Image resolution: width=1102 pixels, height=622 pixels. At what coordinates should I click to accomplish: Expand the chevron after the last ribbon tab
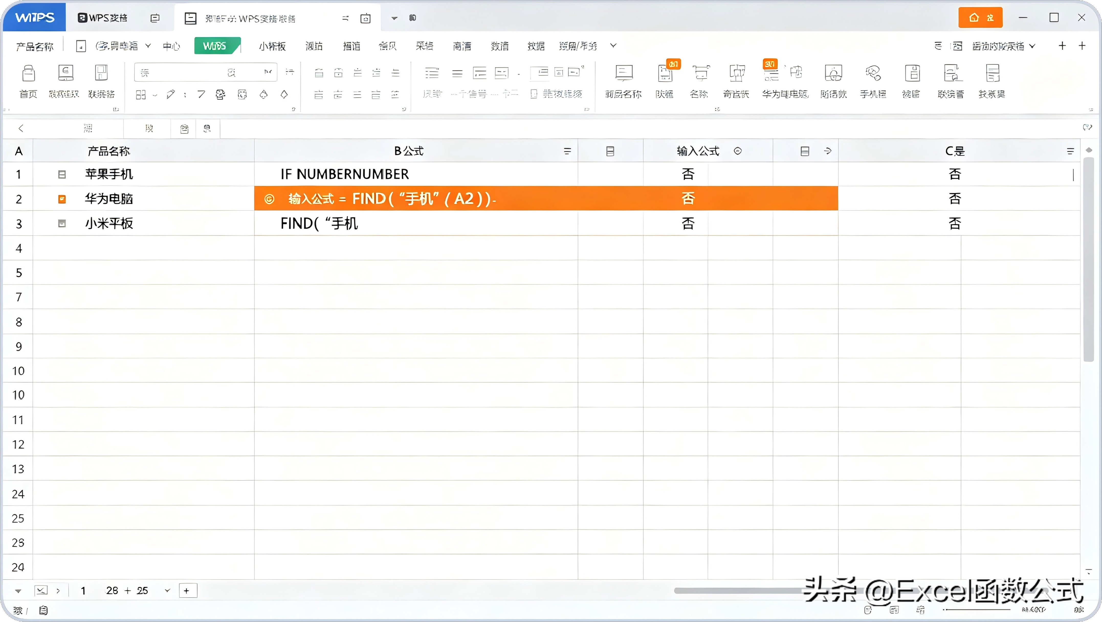[x=613, y=45]
